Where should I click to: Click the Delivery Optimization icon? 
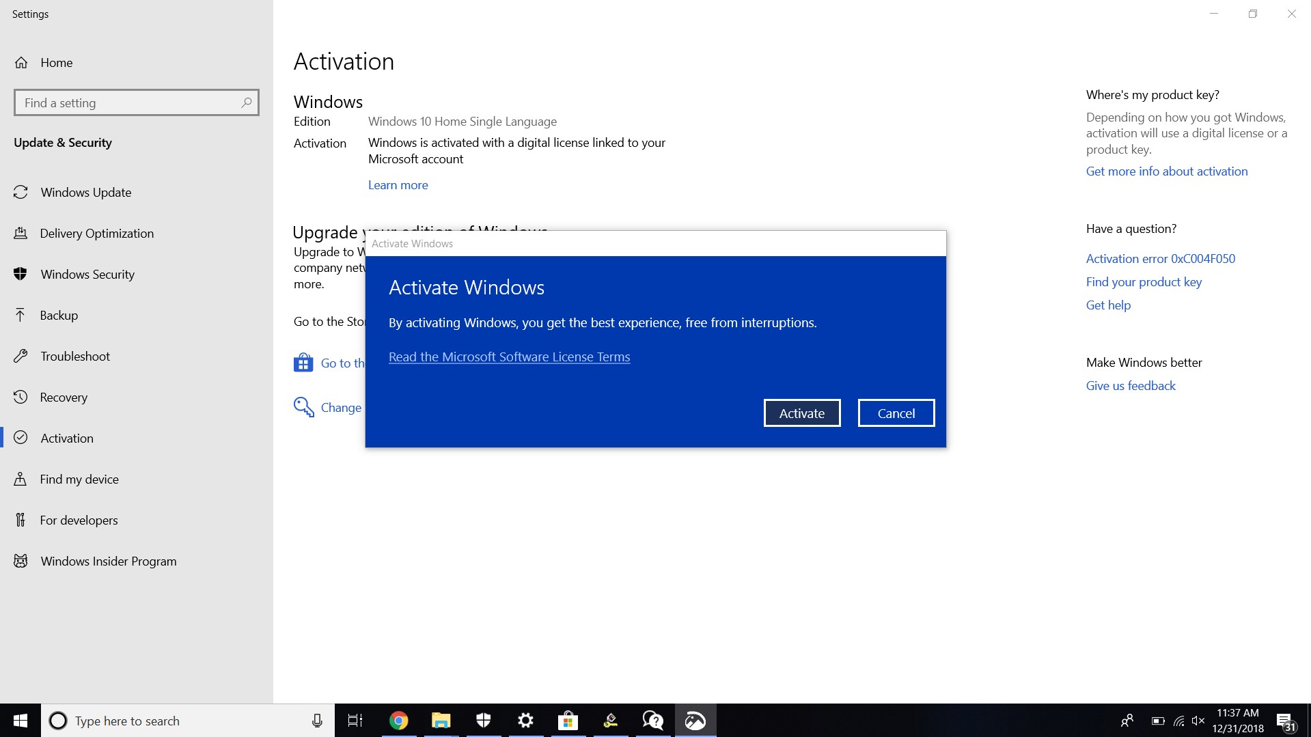21,233
